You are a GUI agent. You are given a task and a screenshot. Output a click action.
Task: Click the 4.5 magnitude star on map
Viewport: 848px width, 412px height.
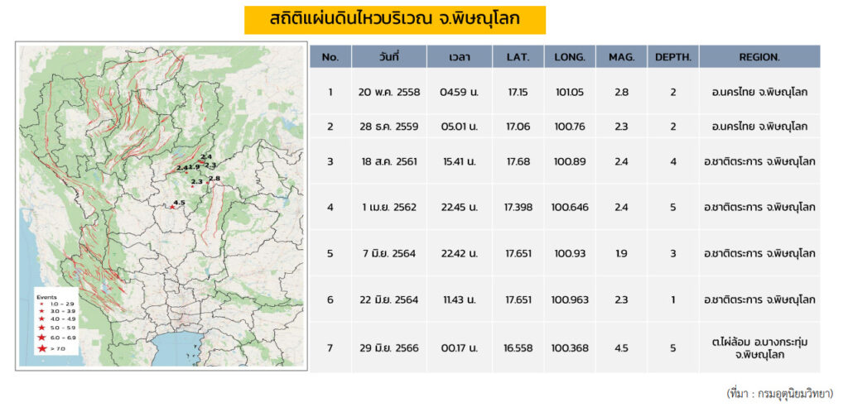pyautogui.click(x=173, y=208)
